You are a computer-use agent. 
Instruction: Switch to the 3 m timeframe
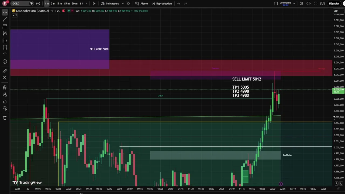pos(53,4)
